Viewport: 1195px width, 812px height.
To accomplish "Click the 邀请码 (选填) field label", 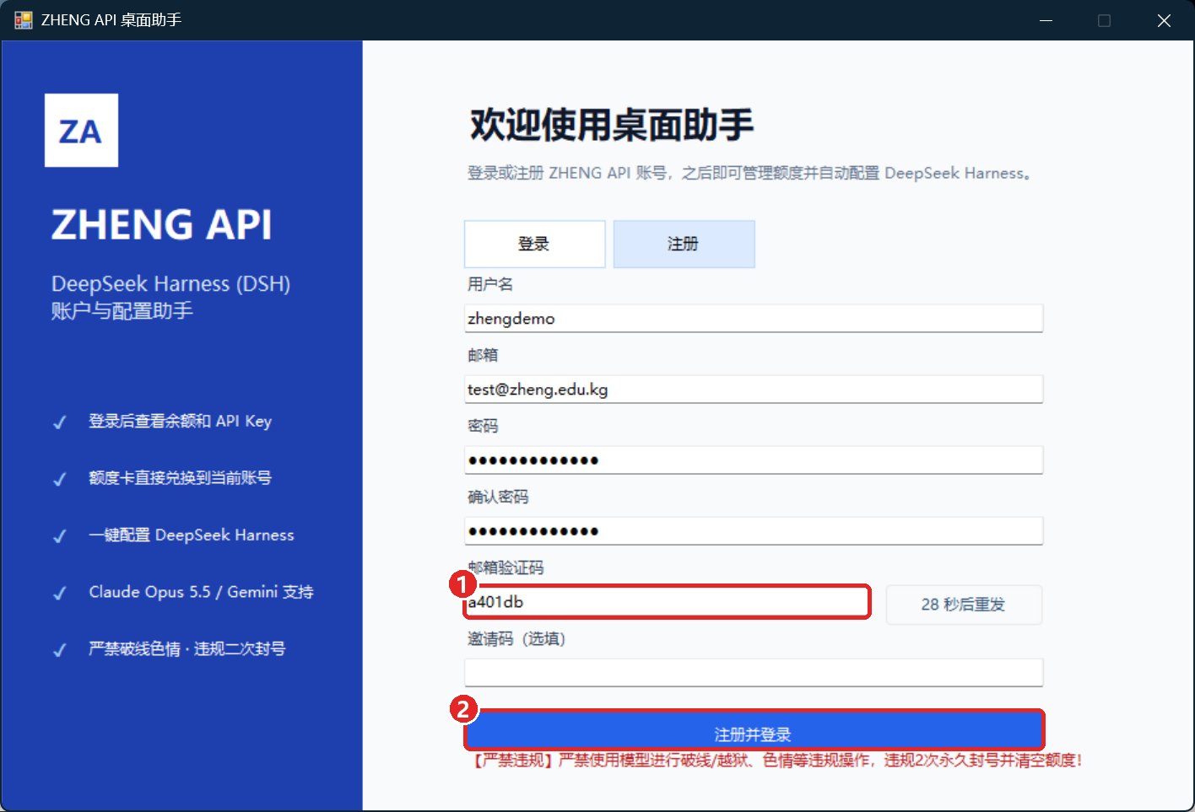I will [516, 638].
